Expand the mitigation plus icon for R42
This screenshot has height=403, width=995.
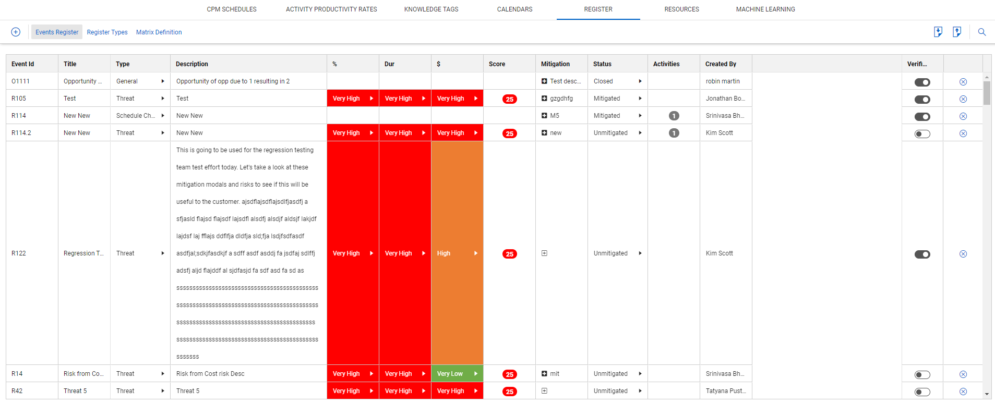pyautogui.click(x=544, y=391)
